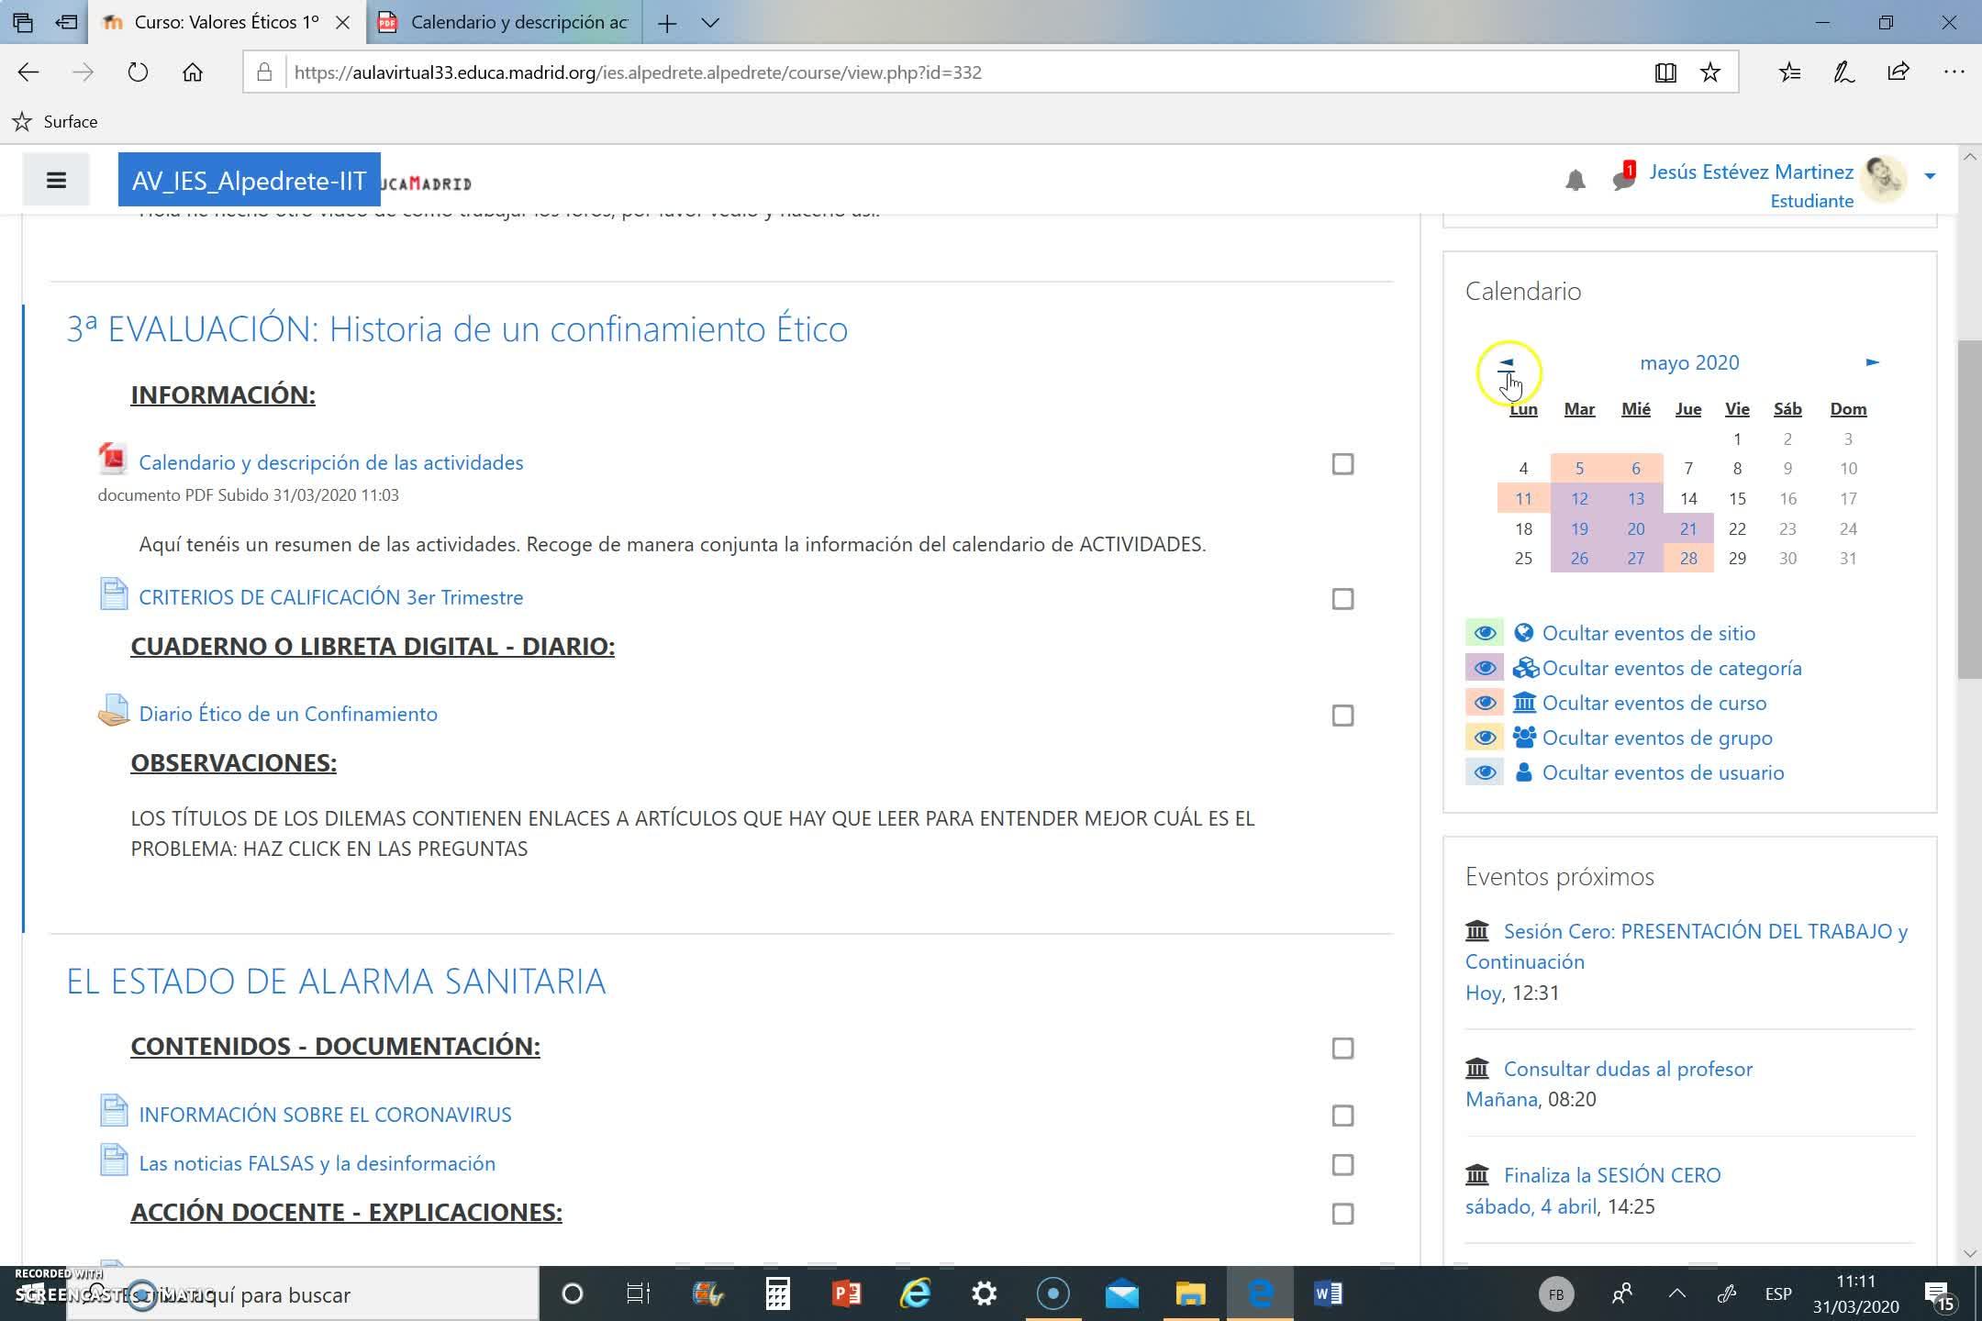The image size is (1982, 1321).
Task: Open PowerPoint from the taskbar
Action: (846, 1293)
